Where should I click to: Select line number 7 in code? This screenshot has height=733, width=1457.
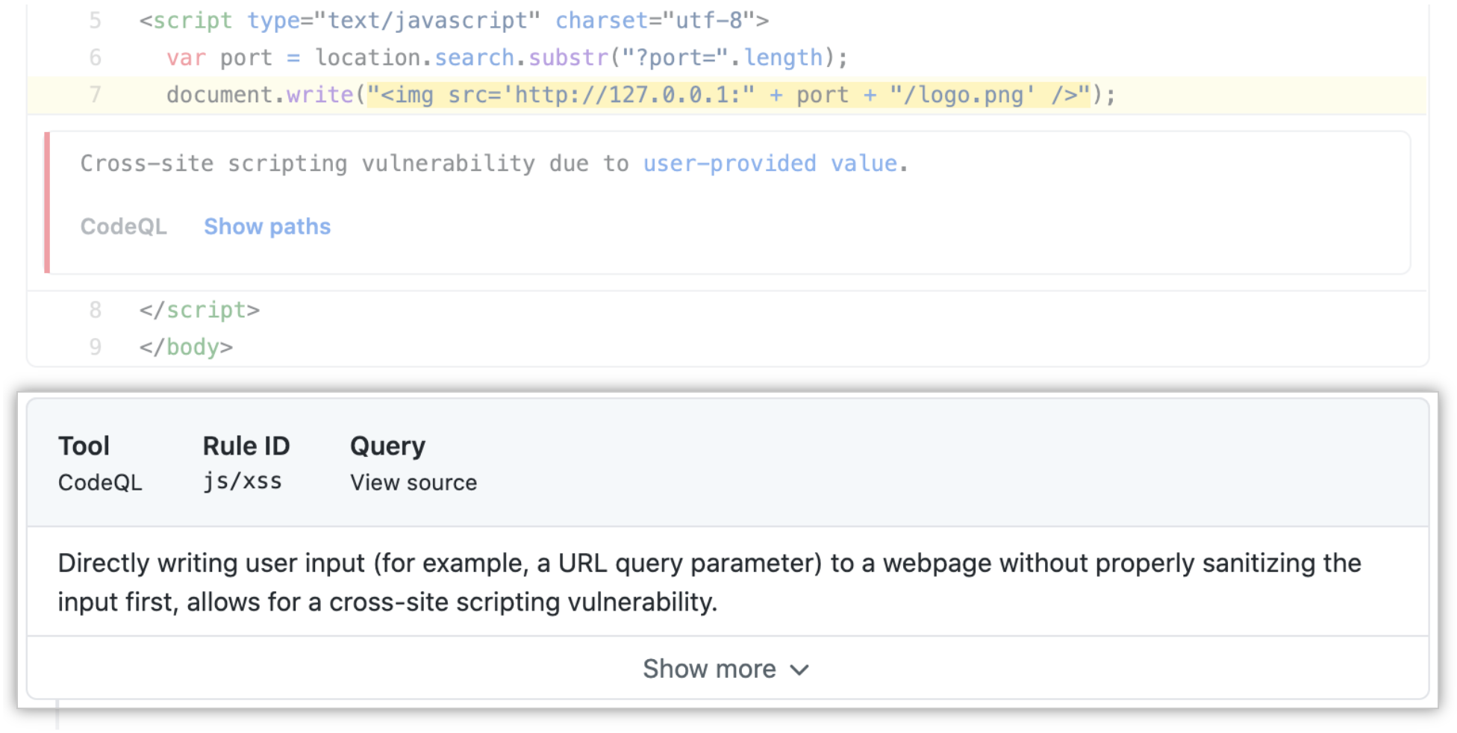click(x=95, y=95)
